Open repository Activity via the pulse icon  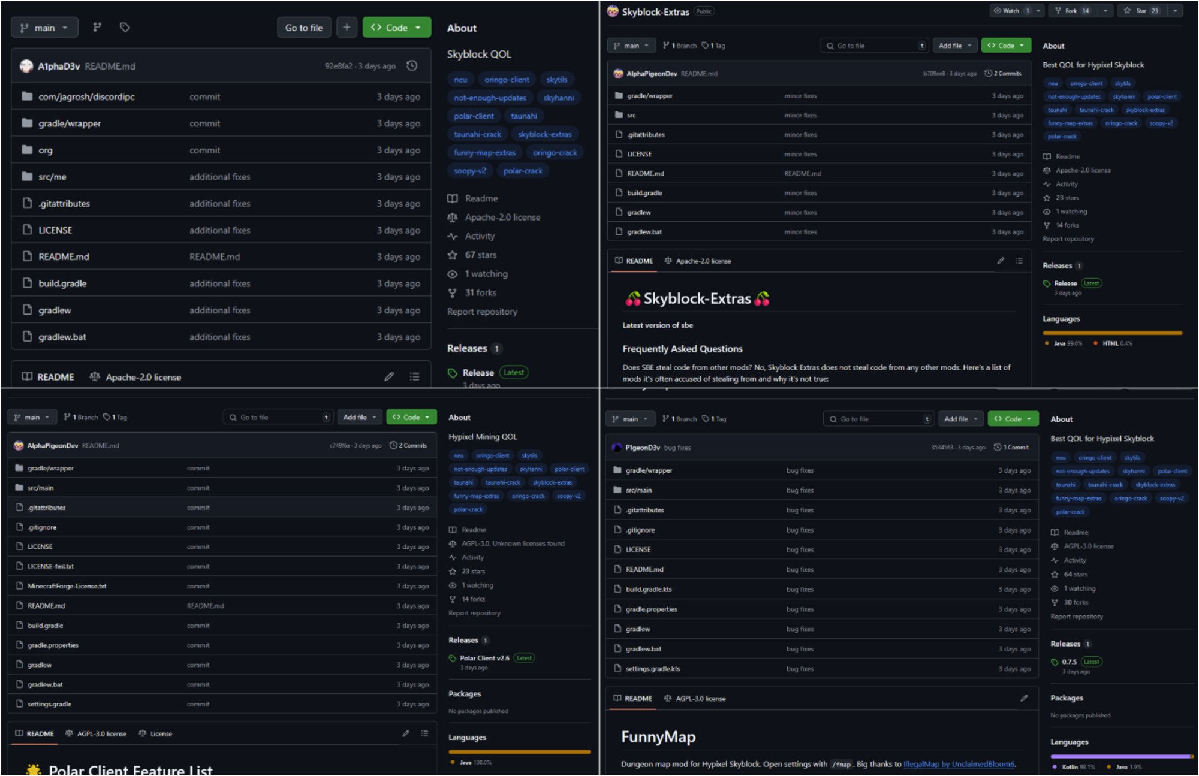pos(453,236)
